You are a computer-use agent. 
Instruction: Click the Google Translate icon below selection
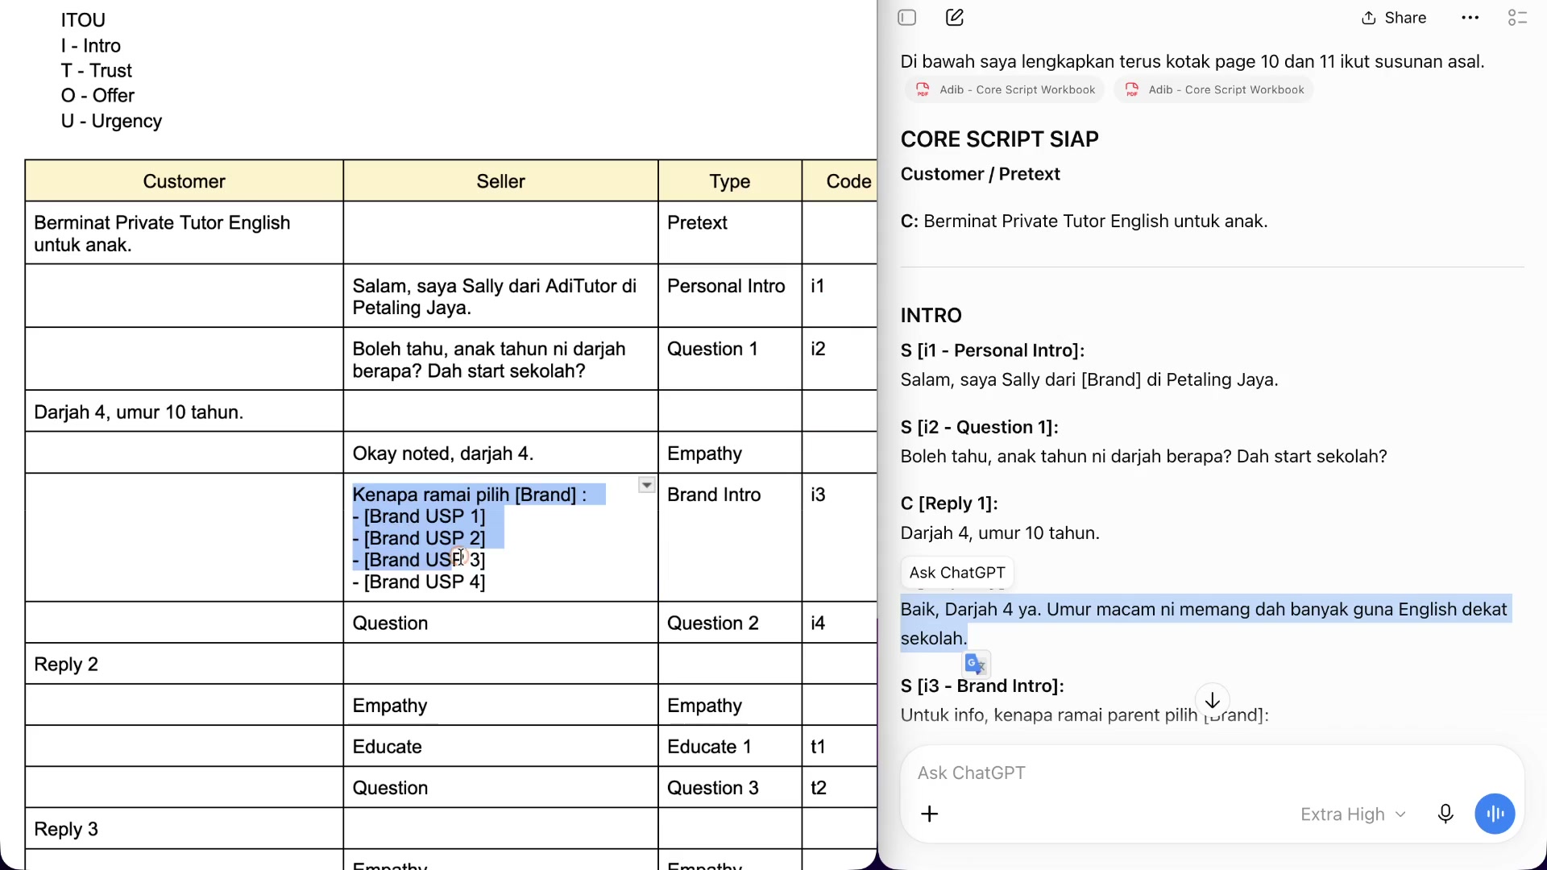976,665
